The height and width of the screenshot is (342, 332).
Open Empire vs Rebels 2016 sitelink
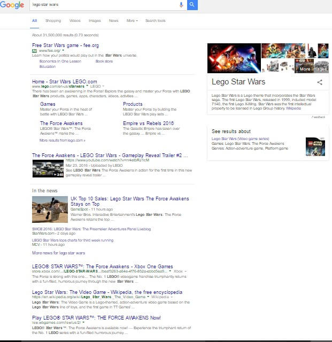tap(148, 123)
